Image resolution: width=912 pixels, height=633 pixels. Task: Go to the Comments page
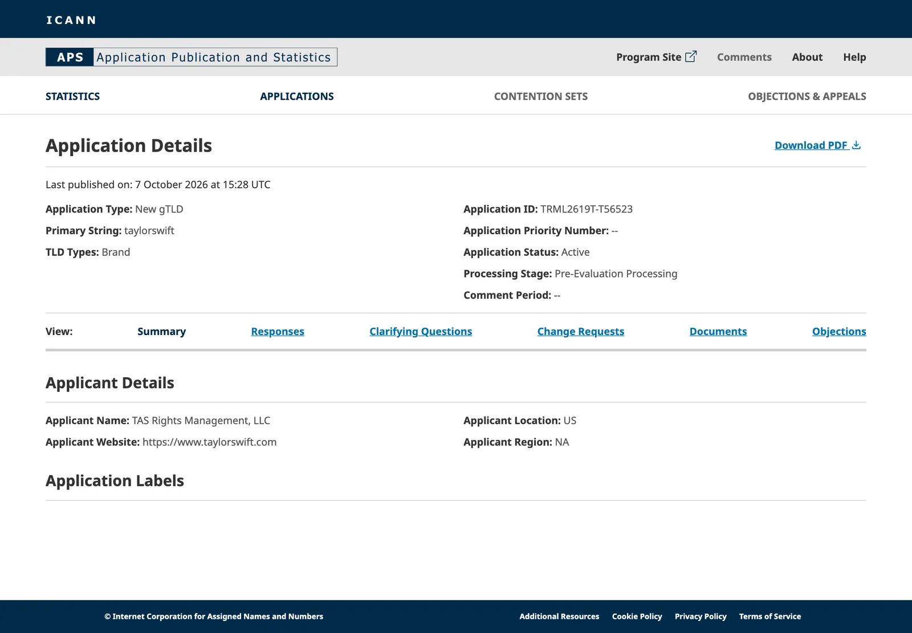[744, 57]
